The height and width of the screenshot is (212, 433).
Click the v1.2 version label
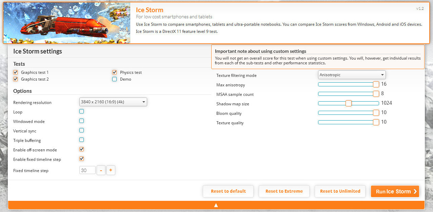tap(420, 8)
